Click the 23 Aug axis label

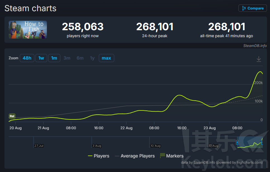pyautogui.click(x=210, y=128)
